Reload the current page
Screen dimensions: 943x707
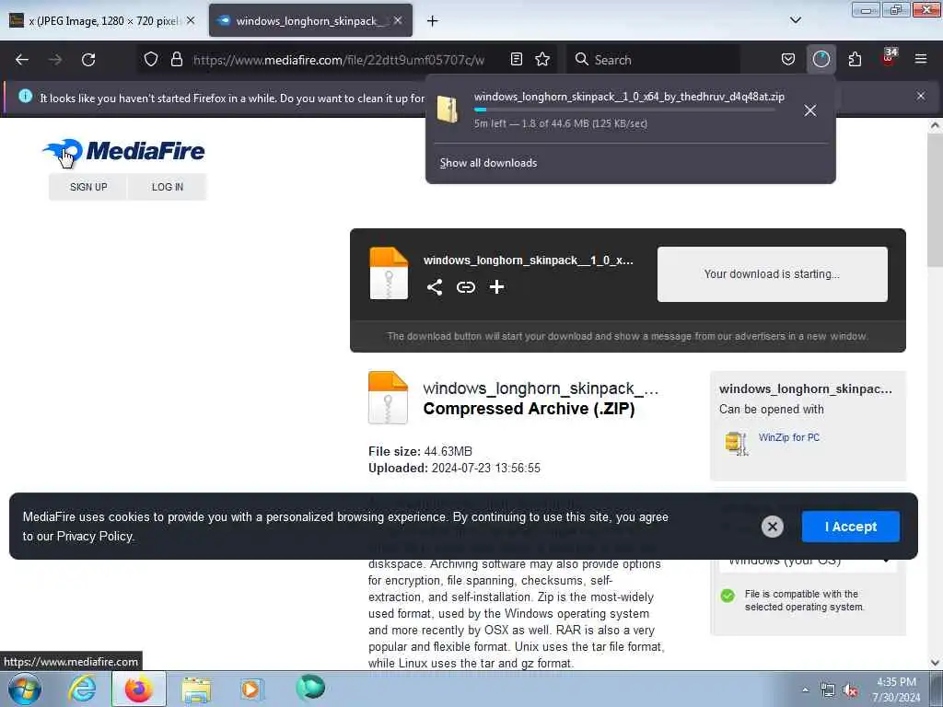pos(88,60)
